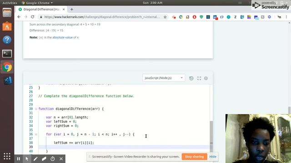Open the absolute value link

click(x=62, y=37)
